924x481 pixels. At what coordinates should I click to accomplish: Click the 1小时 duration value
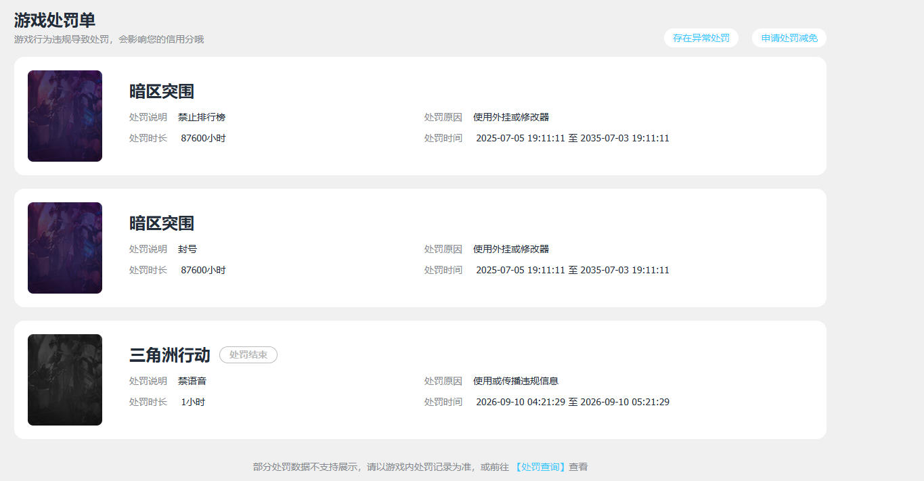click(x=193, y=402)
